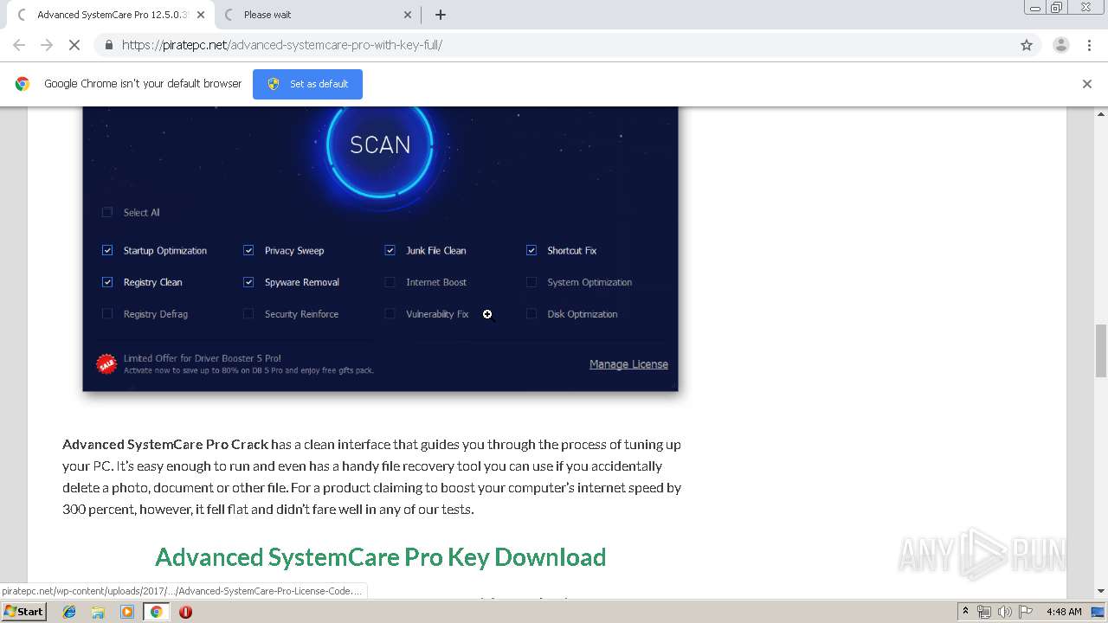This screenshot has width=1108, height=623.
Task: Open the Manage License link
Action: (628, 364)
